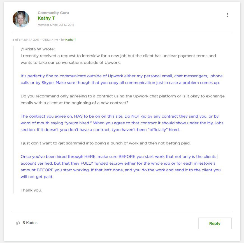
Task: Click the Reply button
Action: click(215, 223)
